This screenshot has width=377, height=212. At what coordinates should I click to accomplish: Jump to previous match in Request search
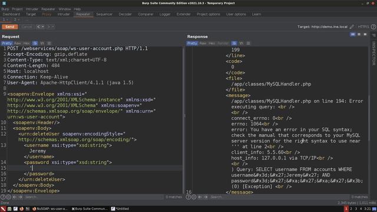[x=15, y=197]
